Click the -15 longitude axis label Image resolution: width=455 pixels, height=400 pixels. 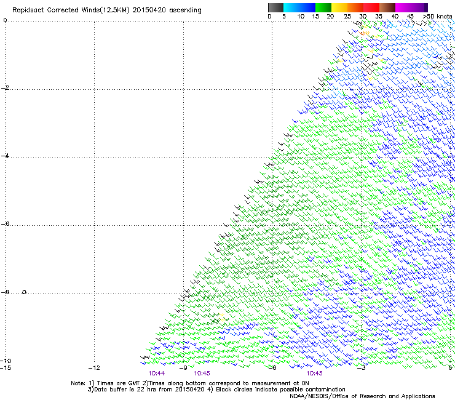[x=6, y=368]
